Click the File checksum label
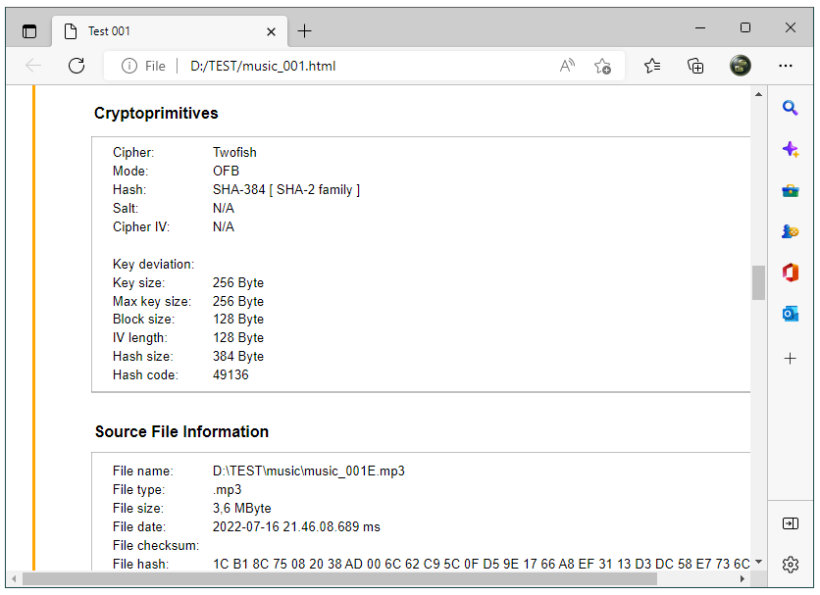The image size is (820, 595). click(156, 546)
